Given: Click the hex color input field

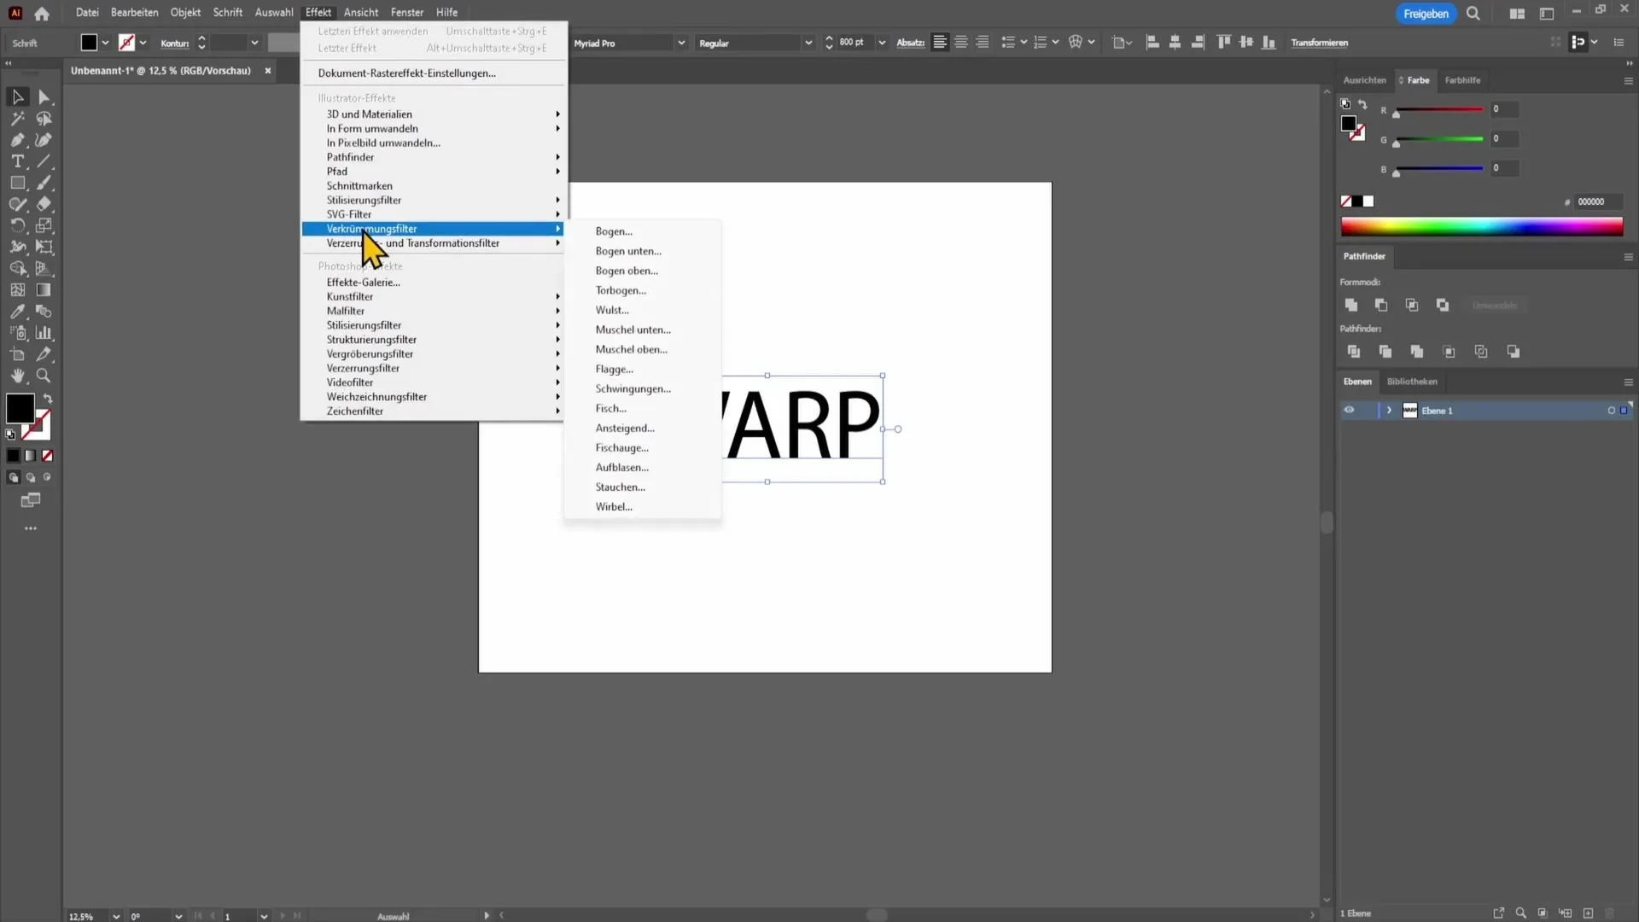Looking at the screenshot, I should pyautogui.click(x=1598, y=201).
